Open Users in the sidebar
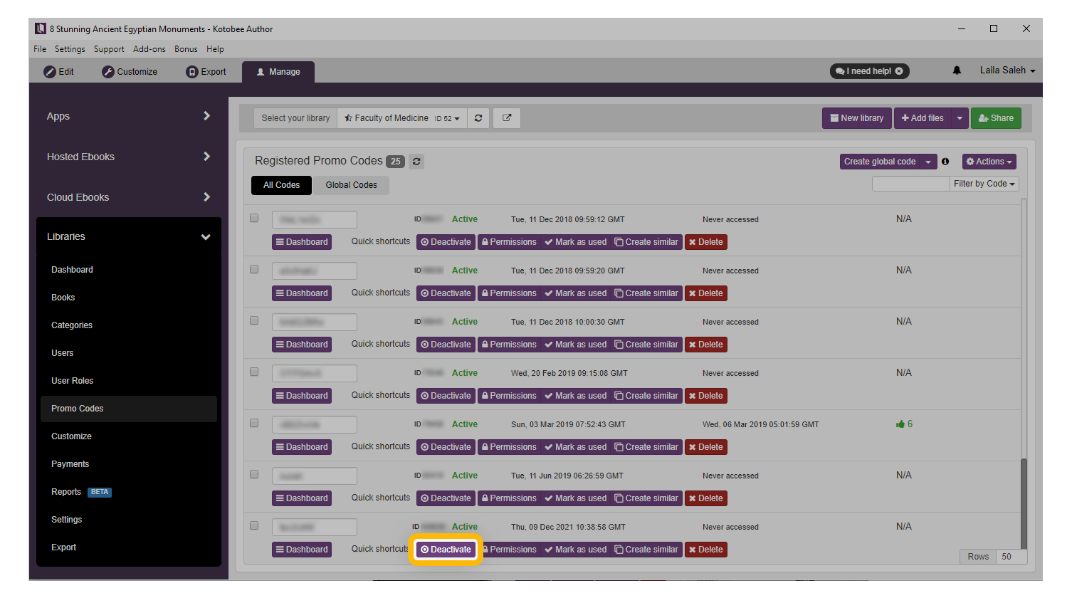 [x=62, y=353]
